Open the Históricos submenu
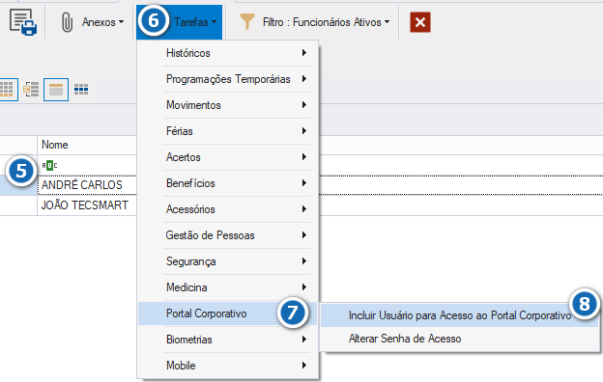Image resolution: width=603 pixels, height=382 pixels. point(237,53)
